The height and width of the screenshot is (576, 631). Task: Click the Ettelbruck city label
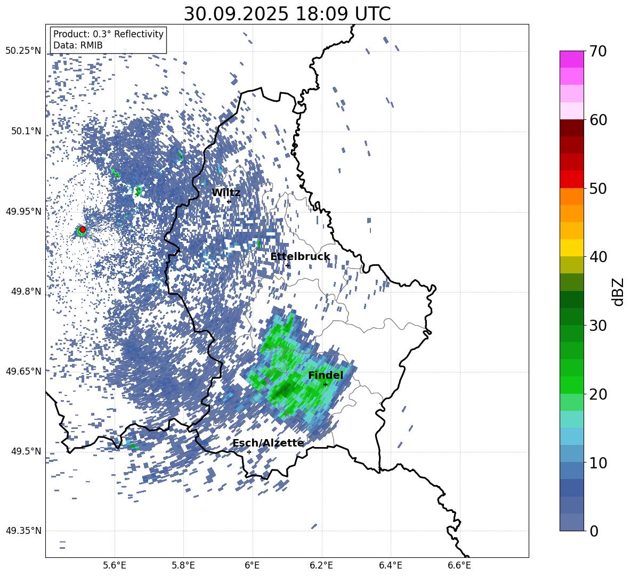tap(300, 257)
